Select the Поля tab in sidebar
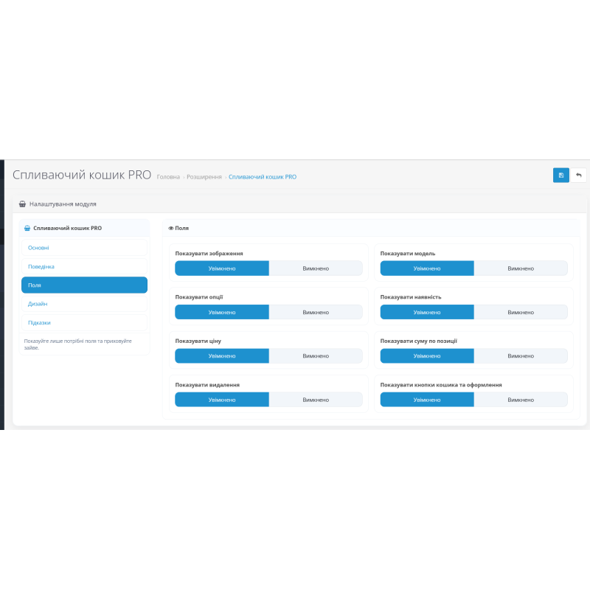 pos(84,285)
